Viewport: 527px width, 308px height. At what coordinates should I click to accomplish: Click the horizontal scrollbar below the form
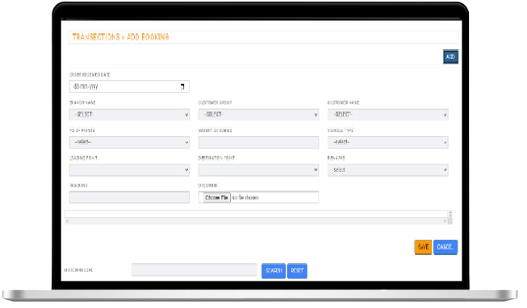[257, 221]
